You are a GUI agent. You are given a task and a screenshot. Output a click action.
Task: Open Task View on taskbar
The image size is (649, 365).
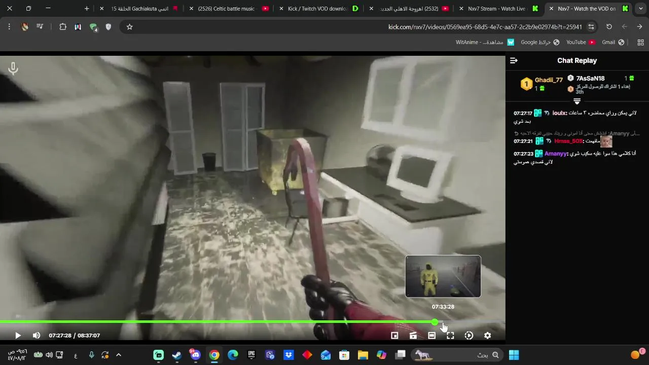click(400, 355)
